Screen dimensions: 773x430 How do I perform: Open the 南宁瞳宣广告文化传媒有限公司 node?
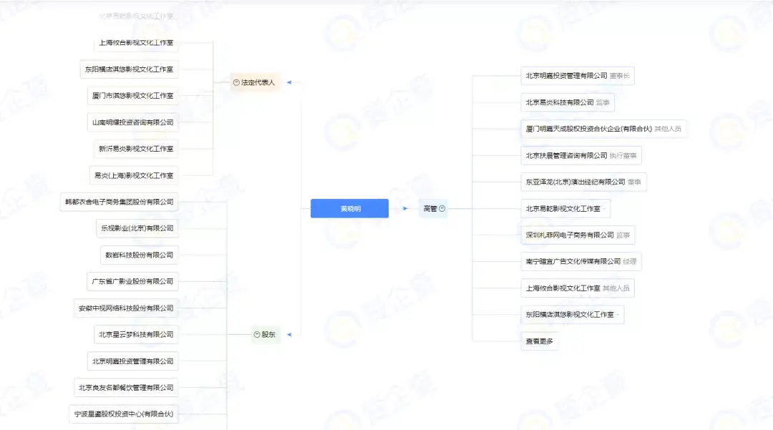(573, 262)
